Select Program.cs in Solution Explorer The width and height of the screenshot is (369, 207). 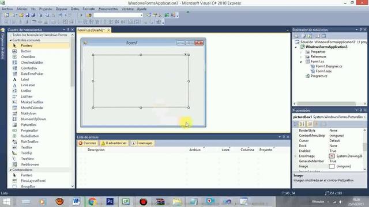(319, 76)
